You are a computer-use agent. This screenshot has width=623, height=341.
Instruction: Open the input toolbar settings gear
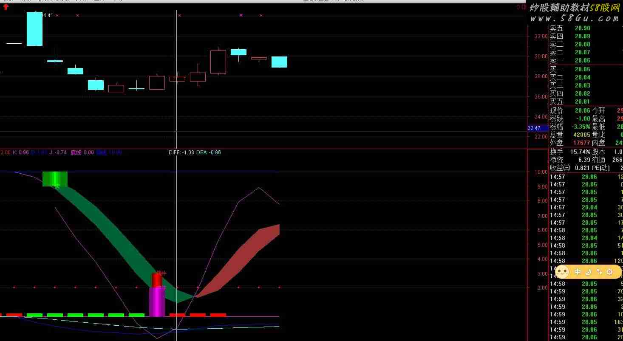click(x=610, y=272)
